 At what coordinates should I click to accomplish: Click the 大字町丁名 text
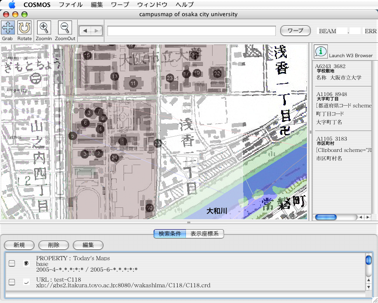[329, 122]
